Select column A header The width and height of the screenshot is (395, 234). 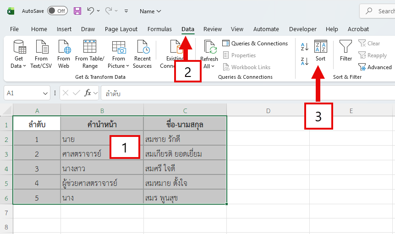37,111
